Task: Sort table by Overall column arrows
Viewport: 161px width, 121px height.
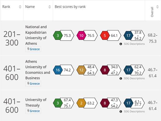Action: point(157,7)
